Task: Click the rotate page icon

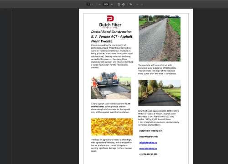Action: pyautogui.click(x=124, y=4)
